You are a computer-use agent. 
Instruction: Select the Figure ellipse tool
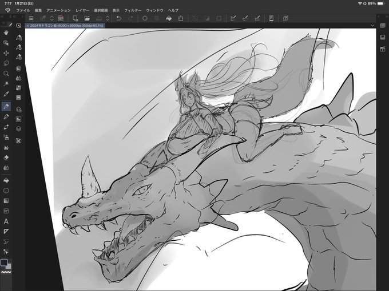click(6, 191)
